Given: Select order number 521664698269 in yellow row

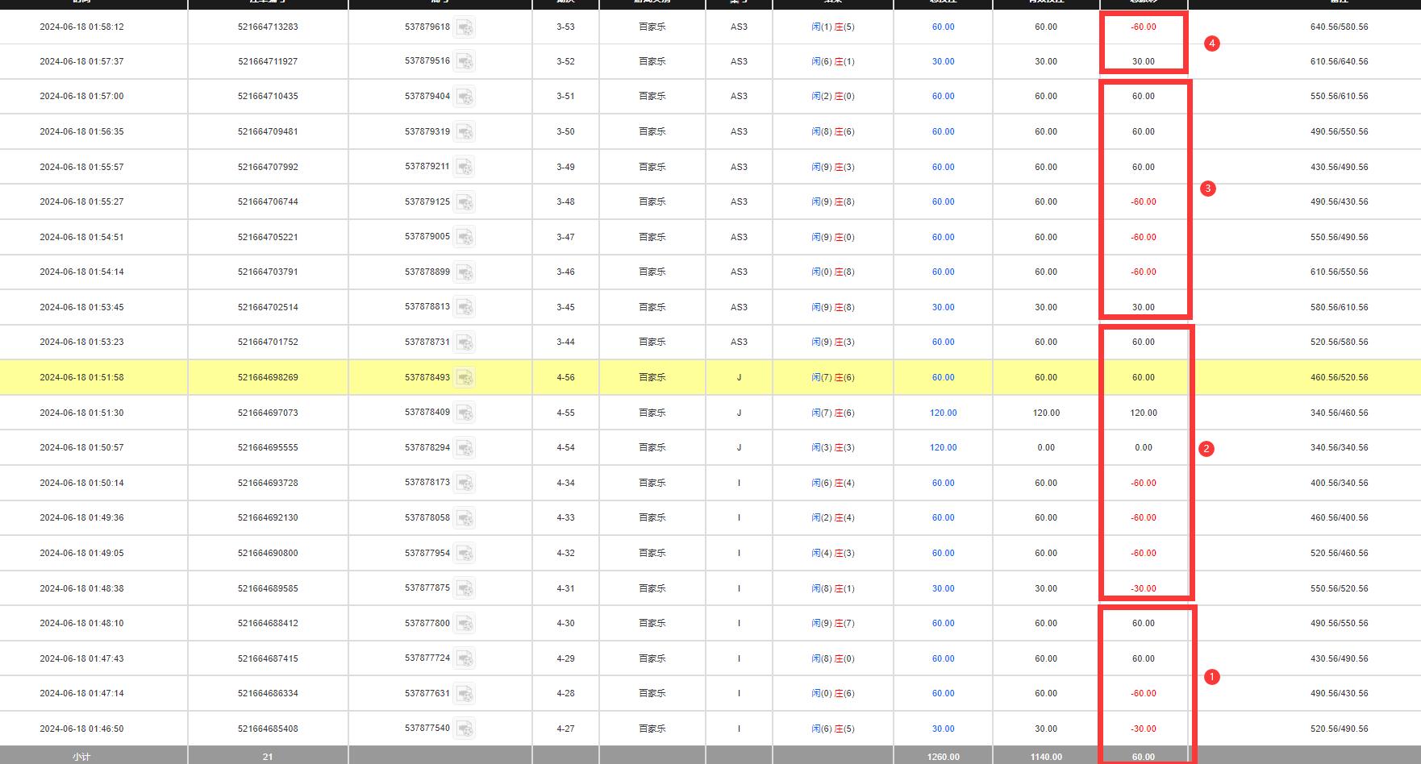Looking at the screenshot, I should coord(268,377).
